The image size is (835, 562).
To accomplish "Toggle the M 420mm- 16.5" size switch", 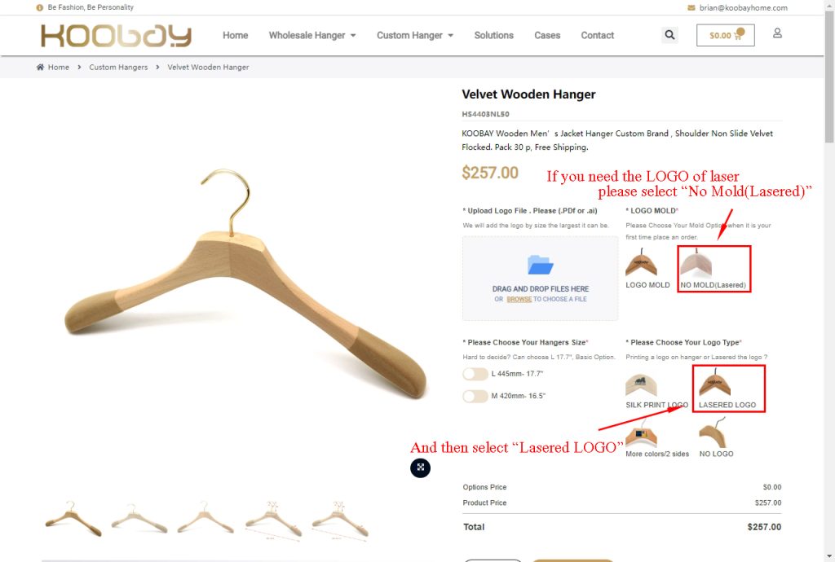I will pyautogui.click(x=475, y=396).
